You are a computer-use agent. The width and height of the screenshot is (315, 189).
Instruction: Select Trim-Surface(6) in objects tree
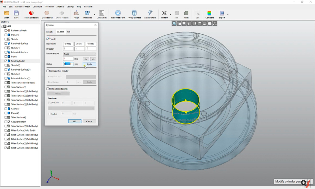pos(18,117)
